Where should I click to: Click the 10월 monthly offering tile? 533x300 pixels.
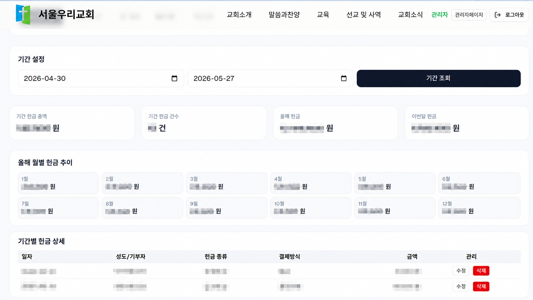[x=311, y=208]
